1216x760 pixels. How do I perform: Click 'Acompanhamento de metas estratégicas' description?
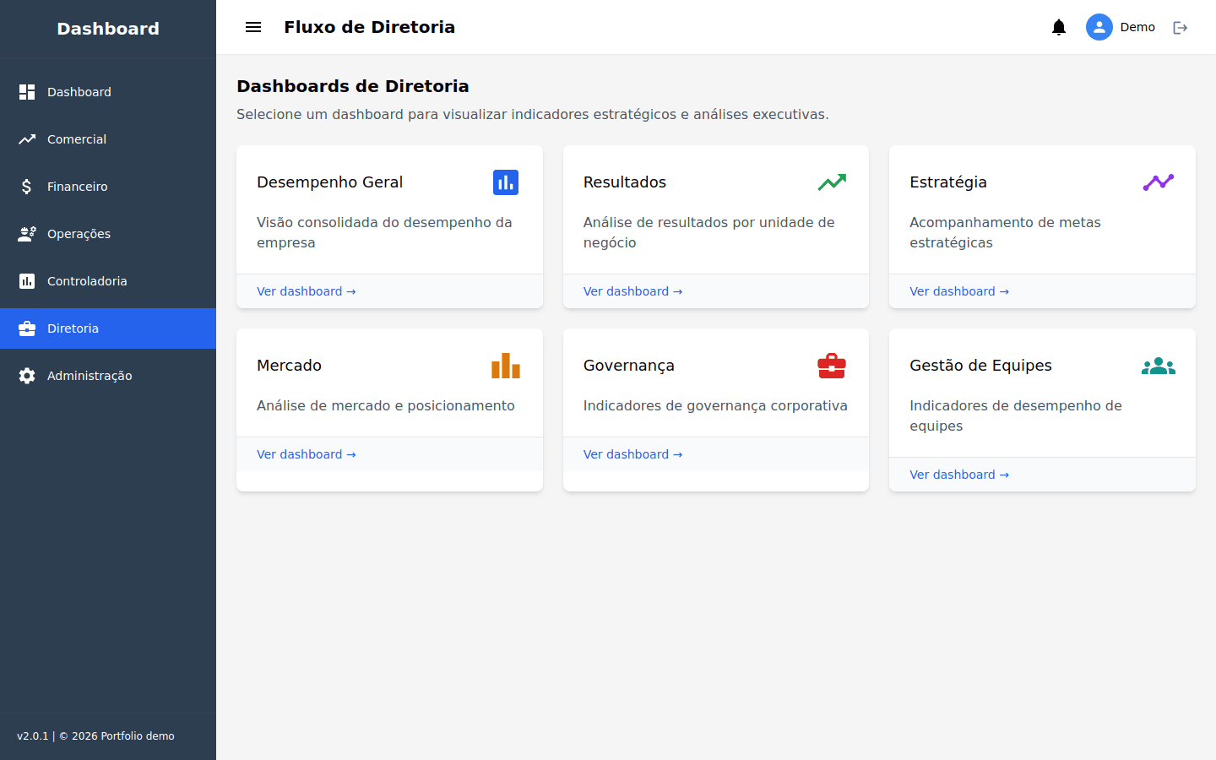(1005, 232)
